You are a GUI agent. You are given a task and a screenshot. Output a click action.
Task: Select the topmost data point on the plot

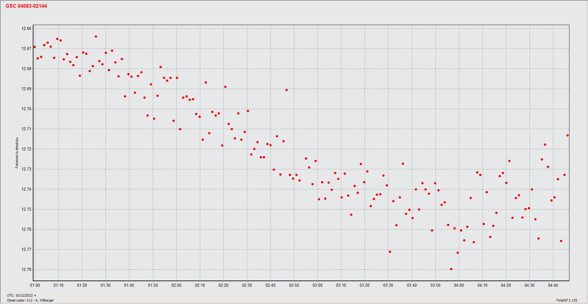click(96, 36)
